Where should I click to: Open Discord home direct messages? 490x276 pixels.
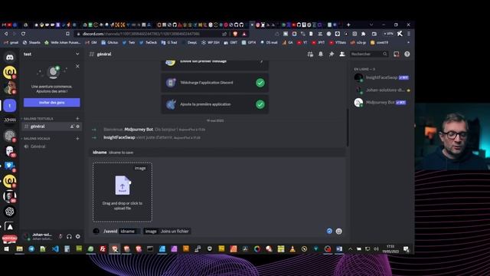(x=10, y=58)
